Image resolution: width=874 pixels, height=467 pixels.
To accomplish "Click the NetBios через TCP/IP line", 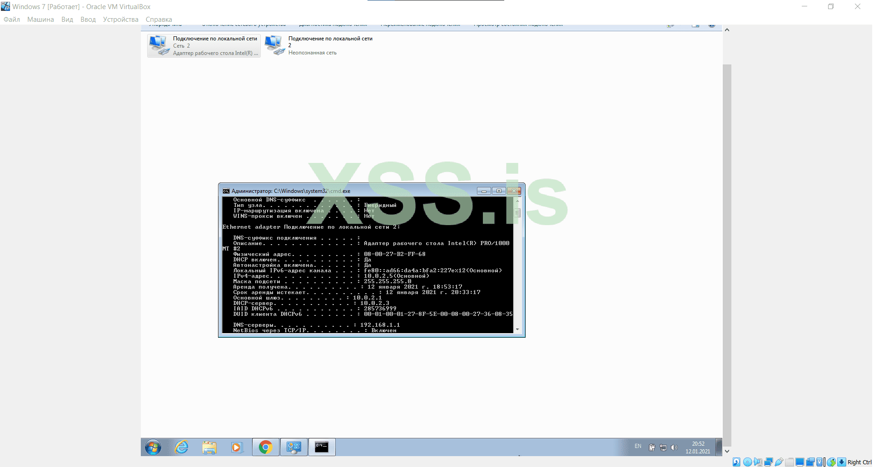I will [x=315, y=330].
